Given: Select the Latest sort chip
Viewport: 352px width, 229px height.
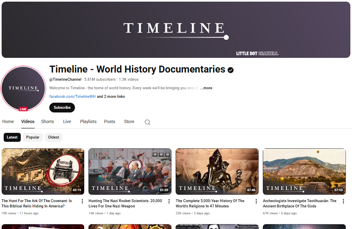Looking at the screenshot, I should click(12, 137).
